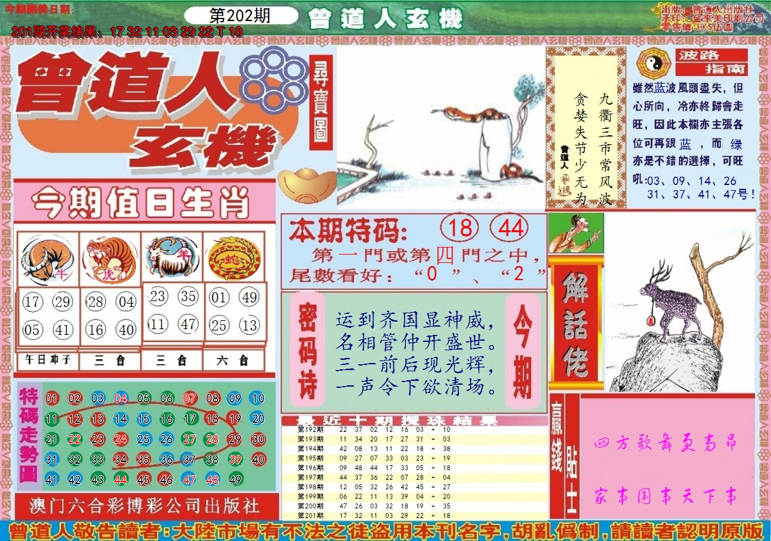Open the snake-on-rock treasure picture
This screenshot has width=771, height=541.
[440, 128]
